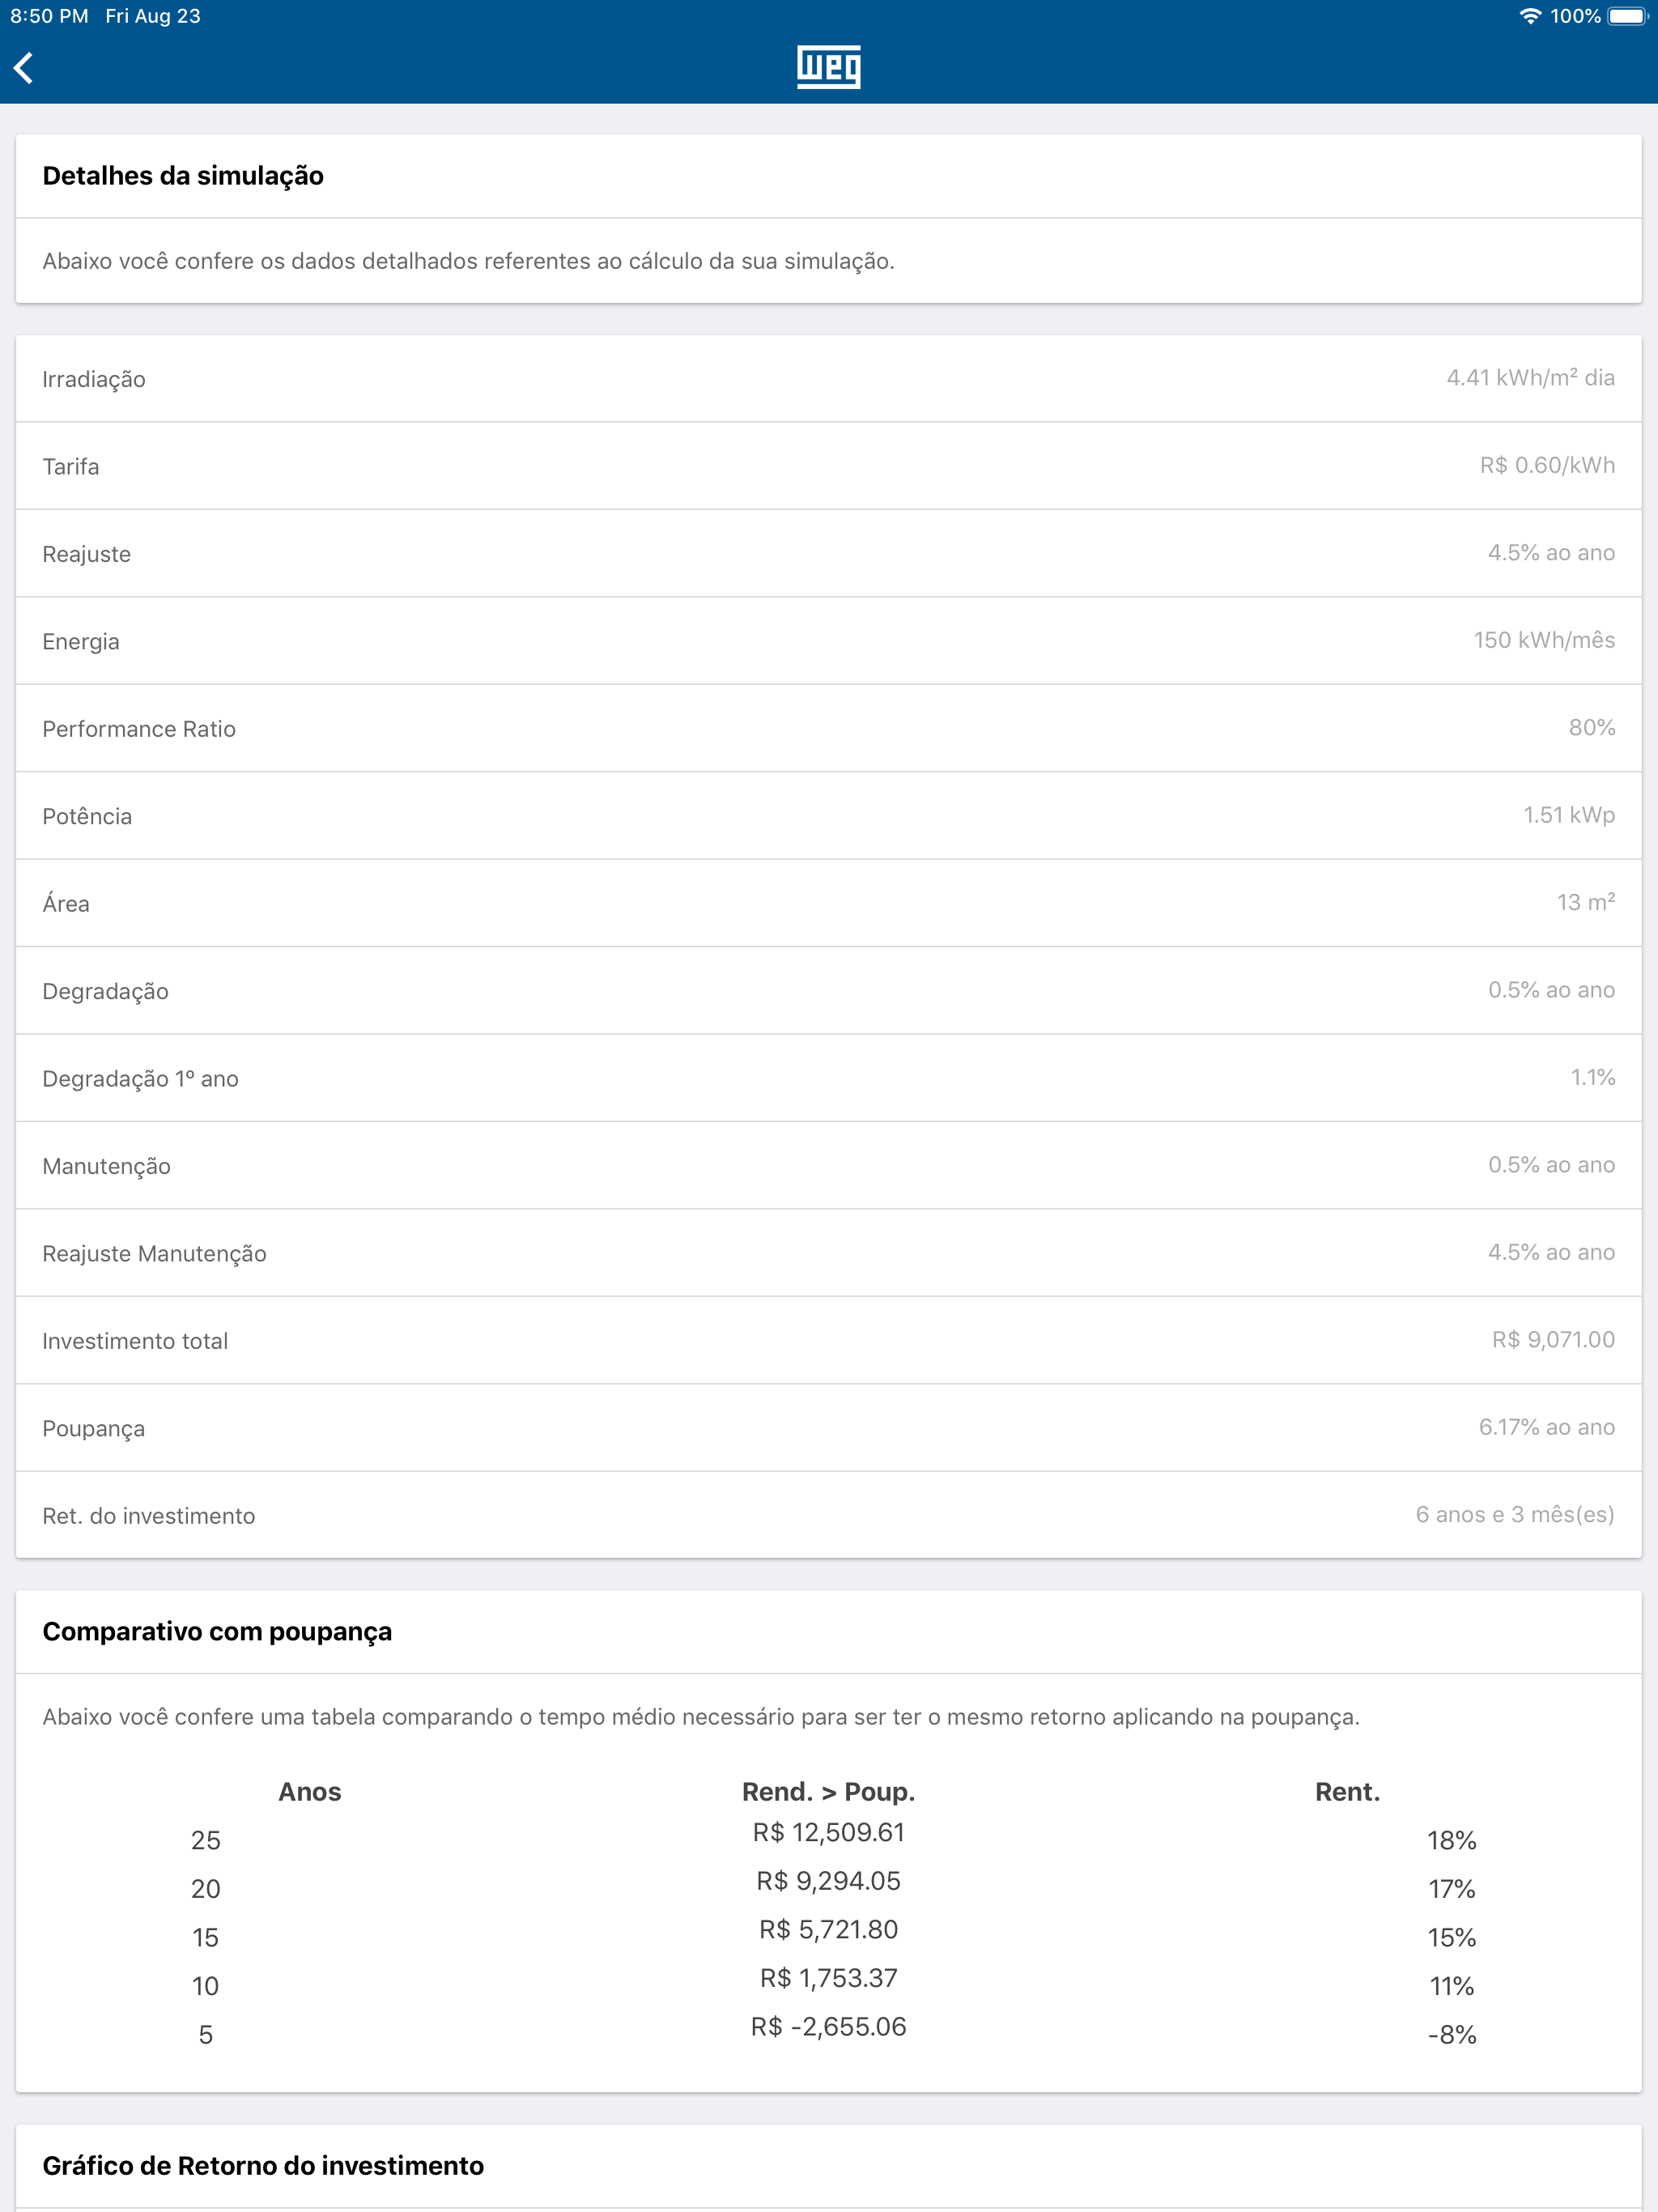
Task: Select the Rend. > Poup. column header
Action: pyautogui.click(x=828, y=1792)
